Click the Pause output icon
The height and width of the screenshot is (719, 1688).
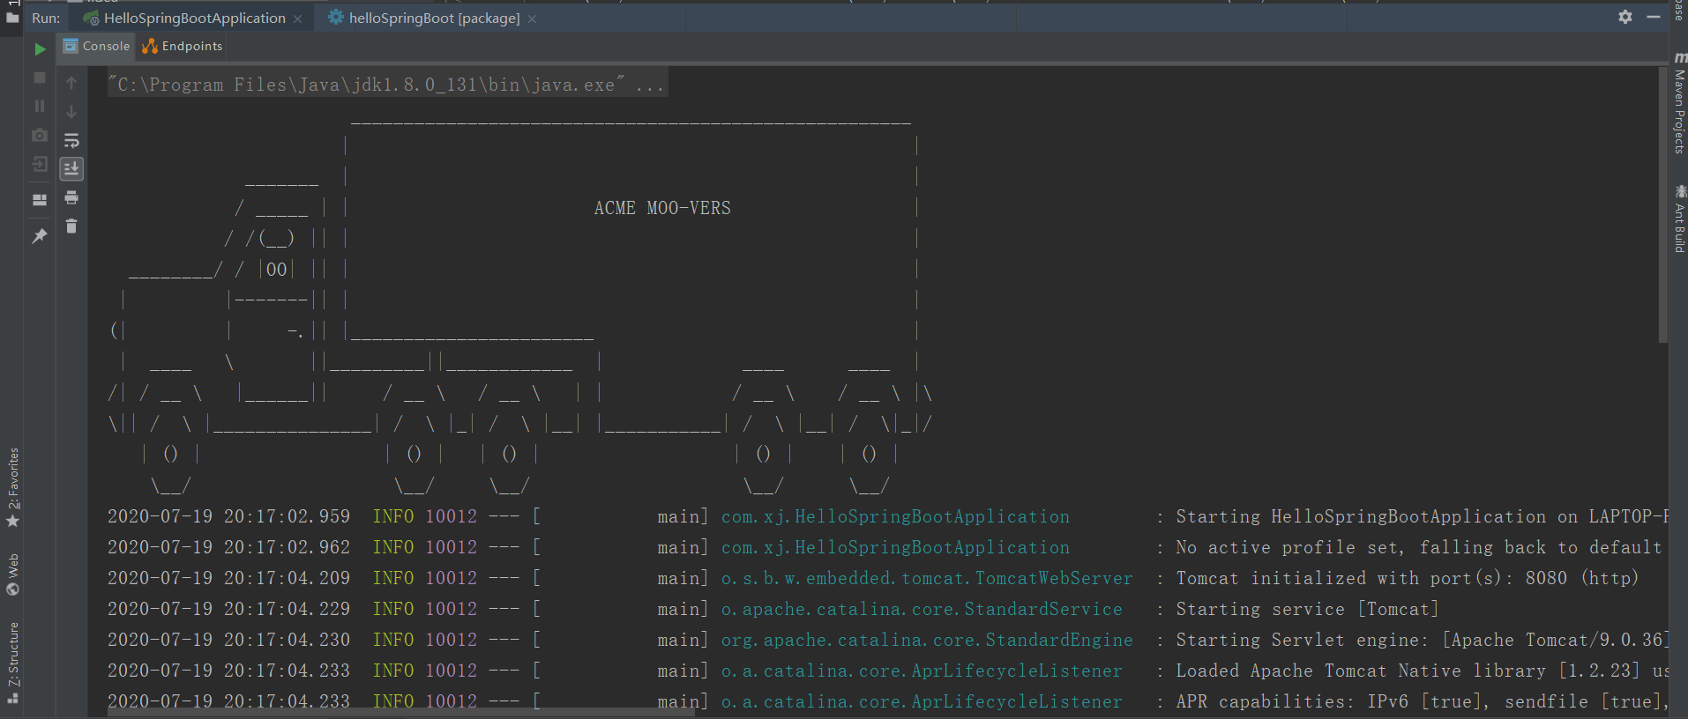[x=40, y=106]
